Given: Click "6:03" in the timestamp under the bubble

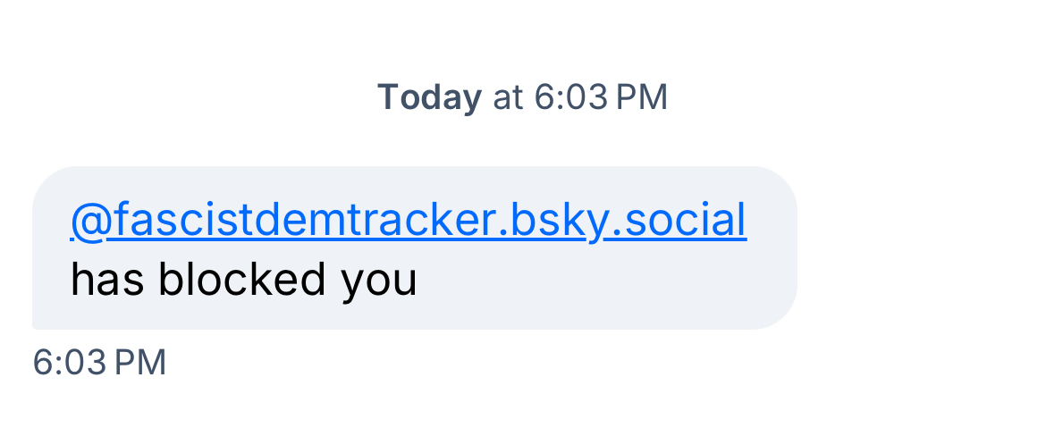Looking at the screenshot, I should 67,363.
